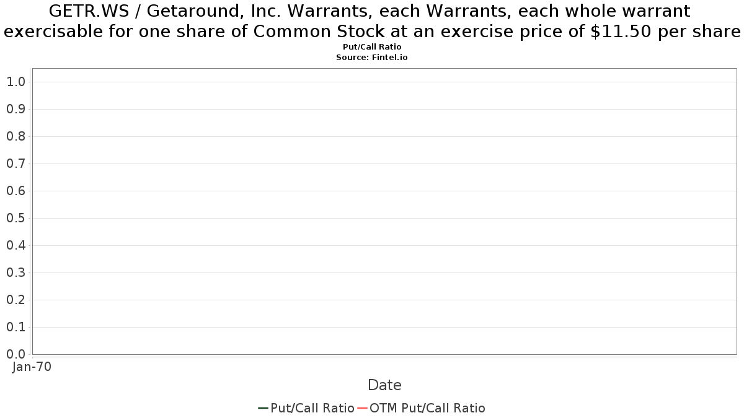This screenshot has height=418, width=744.
Task: Click the Jan-70 date axis label
Action: tap(32, 367)
